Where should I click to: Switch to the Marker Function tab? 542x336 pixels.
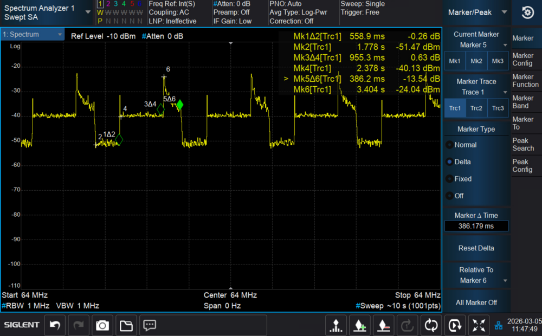tap(525, 81)
